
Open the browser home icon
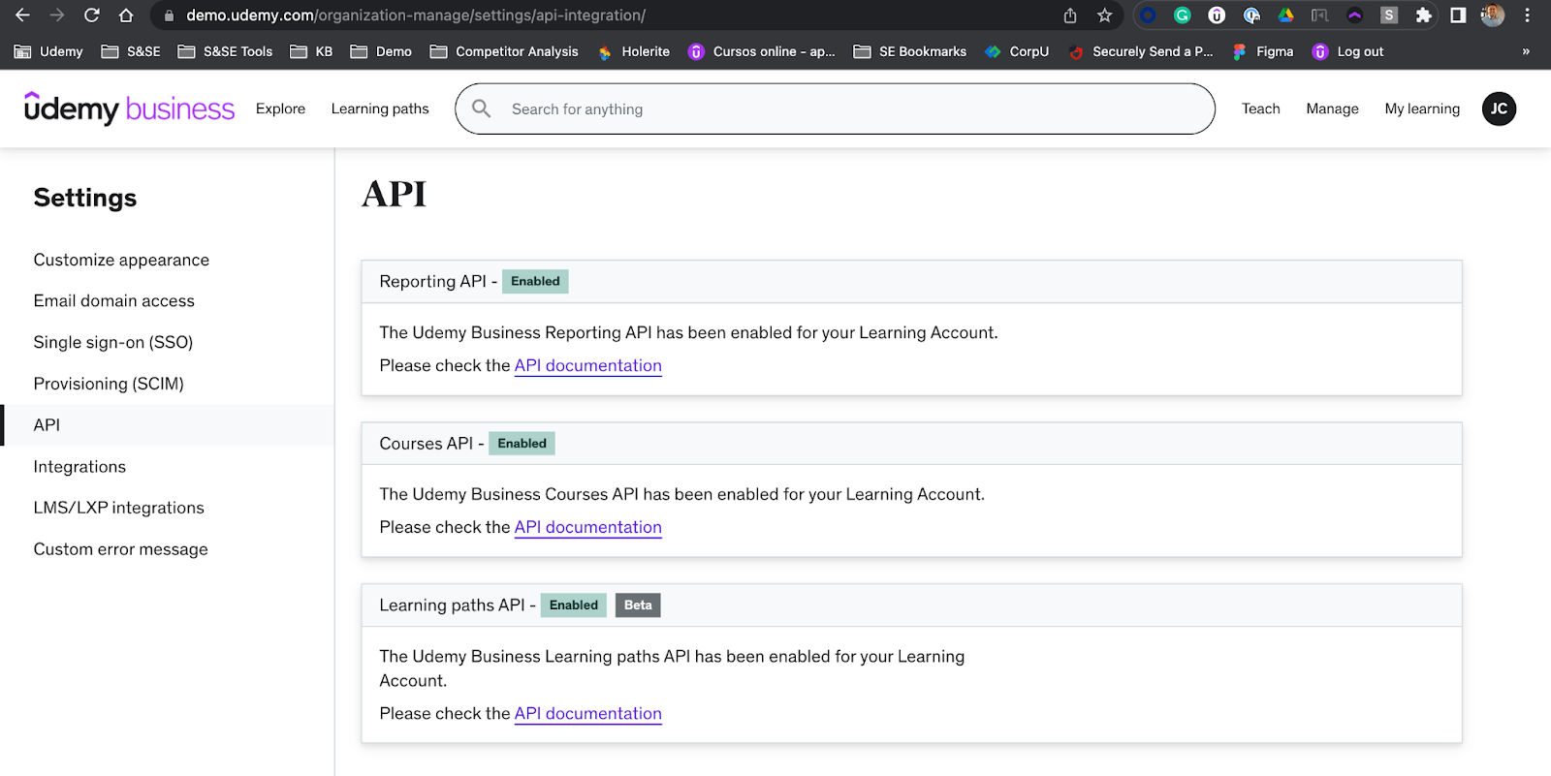tap(126, 16)
